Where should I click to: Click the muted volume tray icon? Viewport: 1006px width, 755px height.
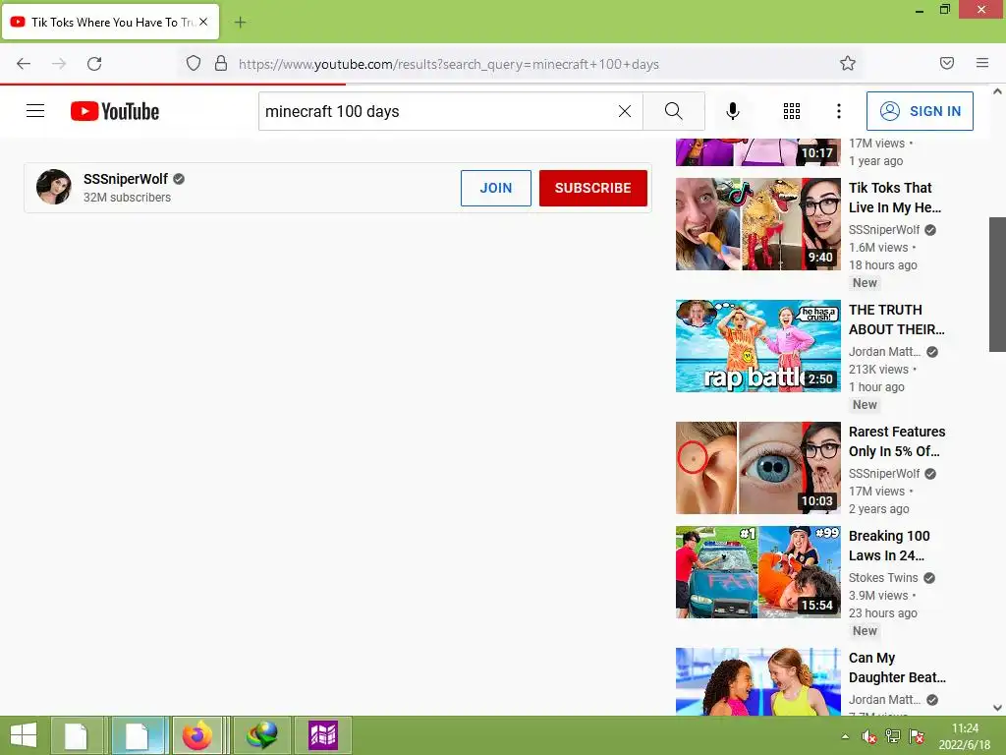pos(869,736)
